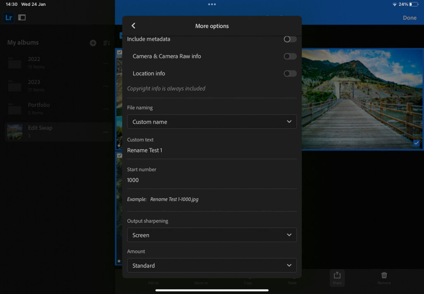Go back from More options panel
Screen dimensions: 424x294
pyautogui.click(x=133, y=26)
